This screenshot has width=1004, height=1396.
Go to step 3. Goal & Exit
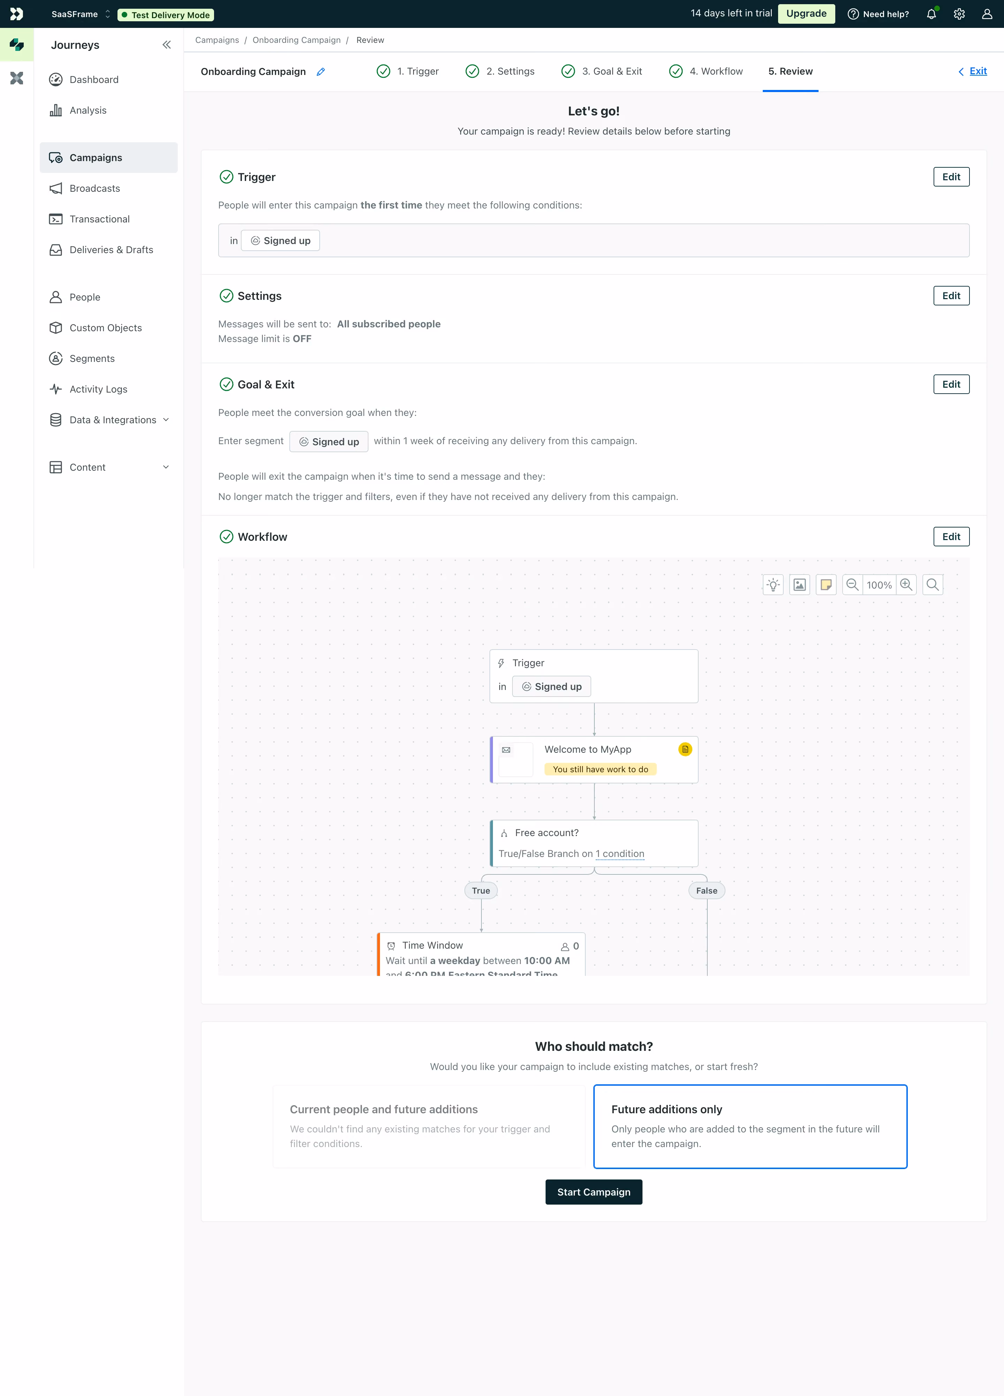[601, 71]
